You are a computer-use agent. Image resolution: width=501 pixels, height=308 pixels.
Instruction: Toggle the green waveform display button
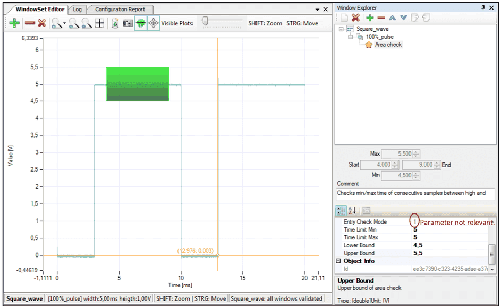(141, 23)
